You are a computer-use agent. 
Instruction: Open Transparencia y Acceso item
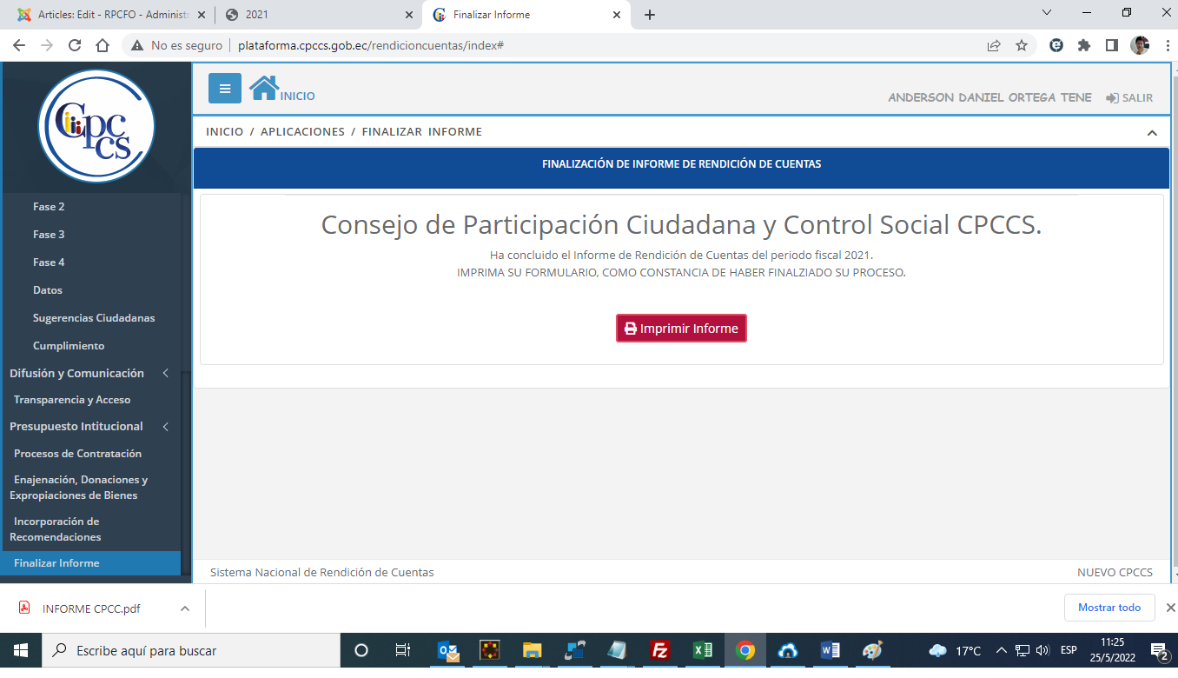(x=72, y=400)
